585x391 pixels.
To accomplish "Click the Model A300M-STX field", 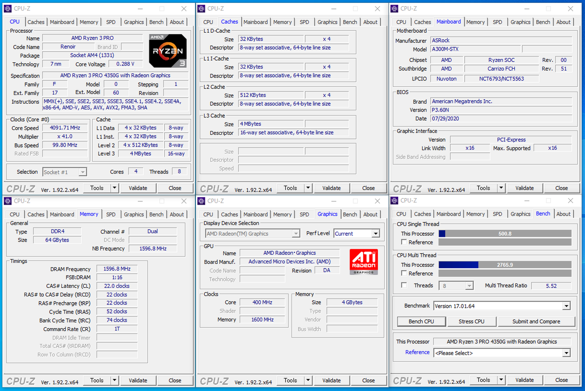I will click(475, 49).
